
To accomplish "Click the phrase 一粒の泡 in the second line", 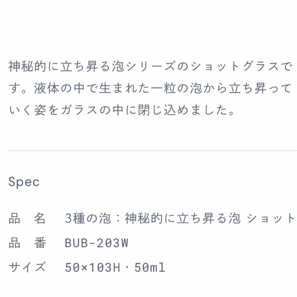I will (x=176, y=88).
